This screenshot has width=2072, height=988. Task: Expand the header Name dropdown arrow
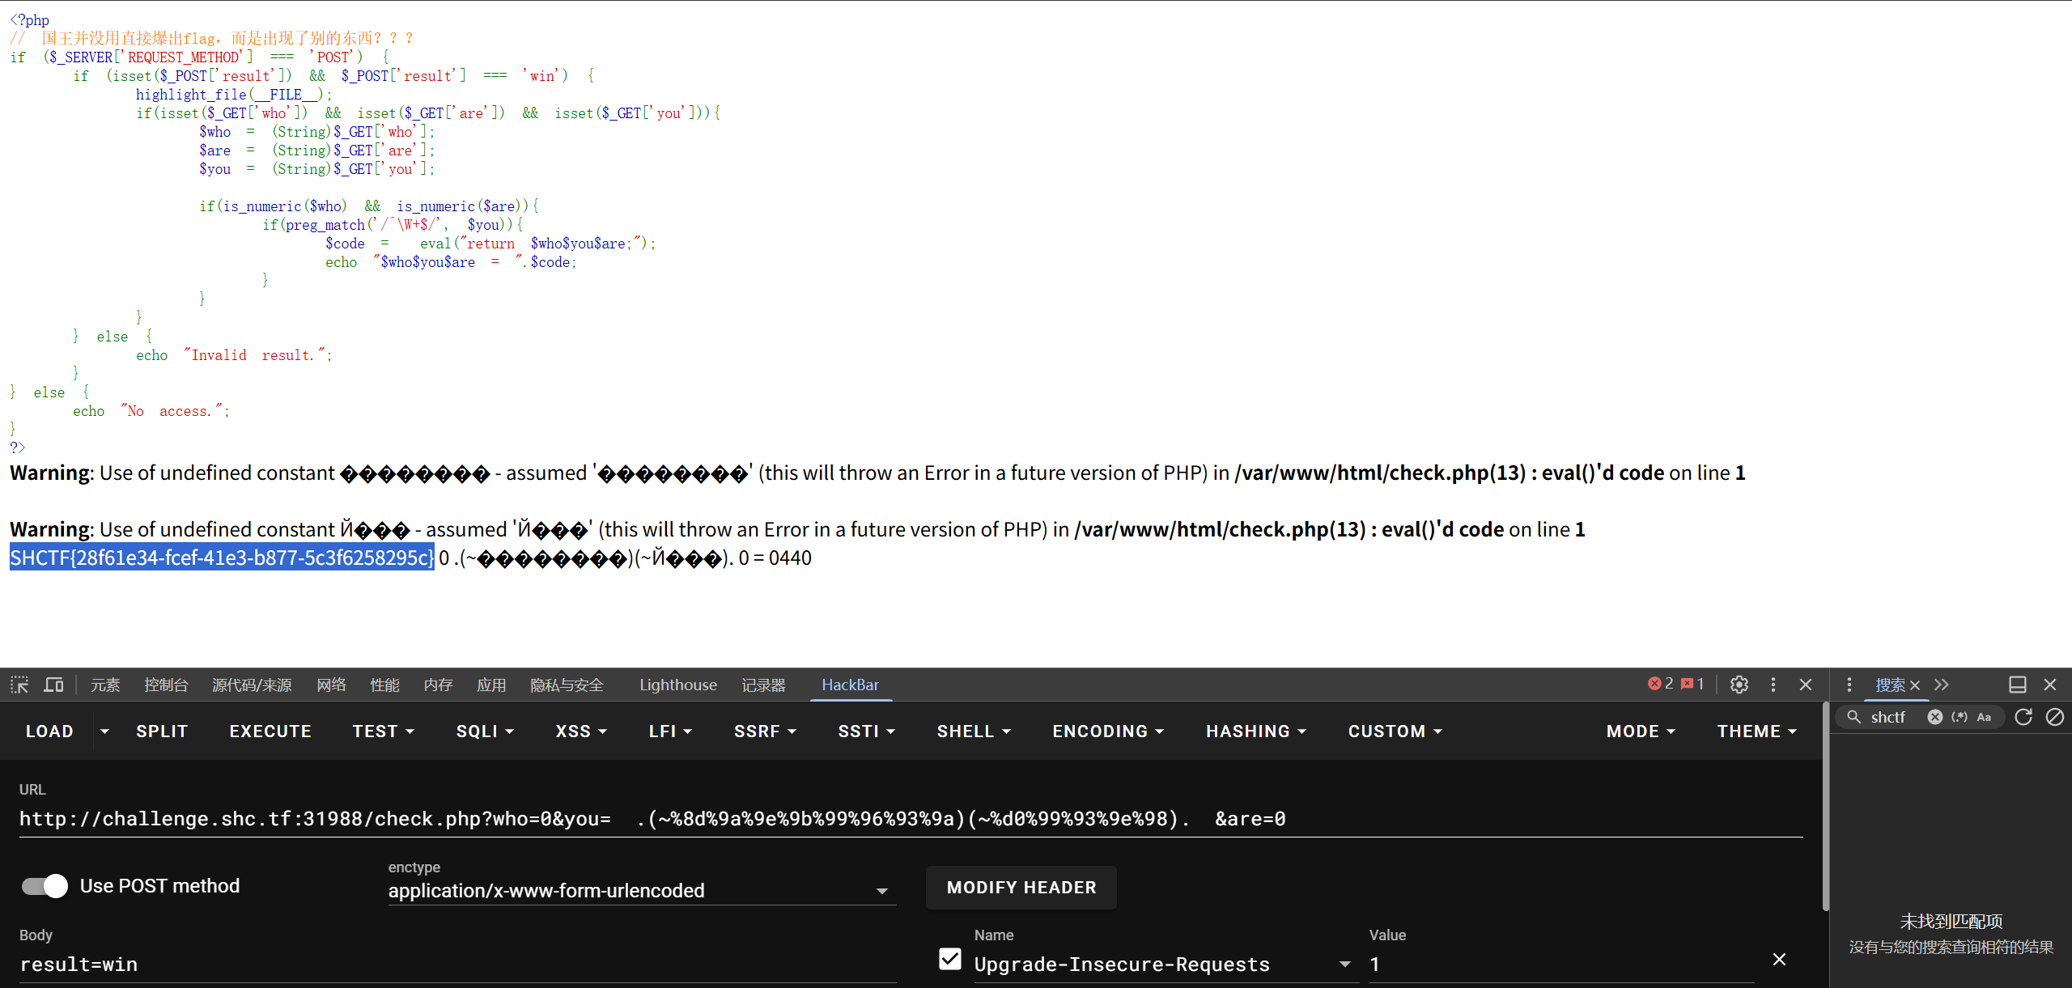pos(1344,965)
